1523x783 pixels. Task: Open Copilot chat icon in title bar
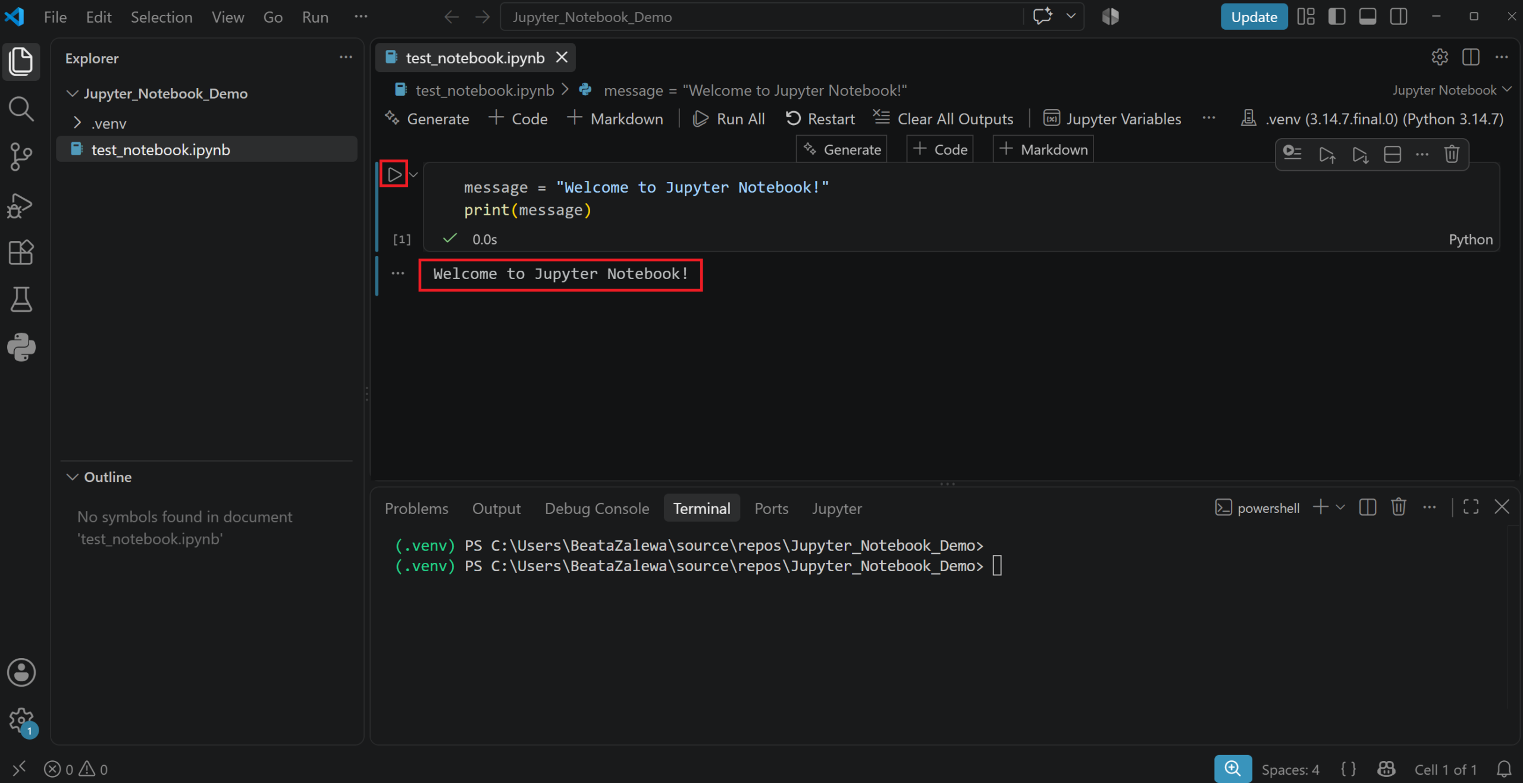1042,17
